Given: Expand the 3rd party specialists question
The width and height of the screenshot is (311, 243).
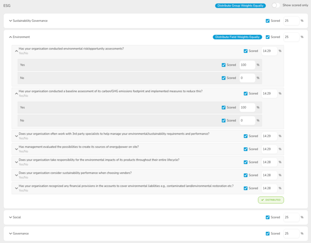Looking at the screenshot, I should pyautogui.click(x=16, y=136).
